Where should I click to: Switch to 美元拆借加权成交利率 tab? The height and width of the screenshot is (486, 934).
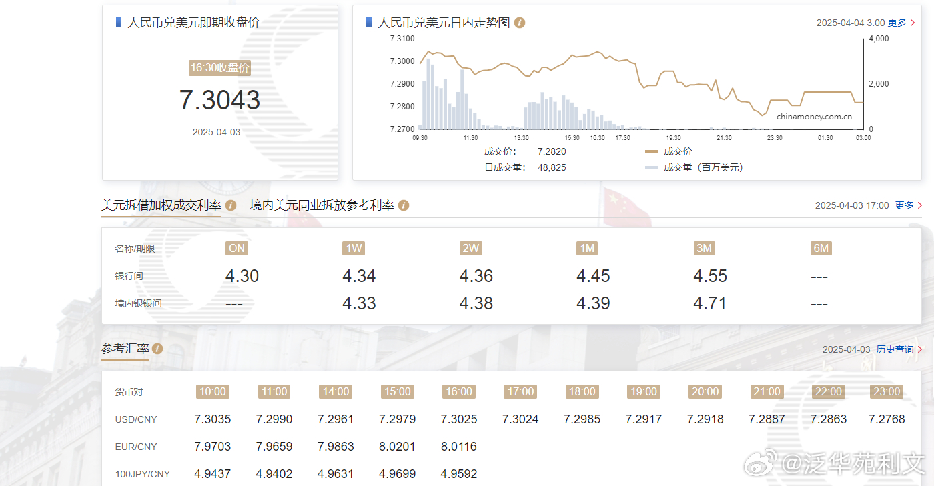pyautogui.click(x=161, y=205)
